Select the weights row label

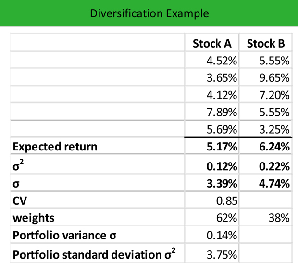point(34,218)
